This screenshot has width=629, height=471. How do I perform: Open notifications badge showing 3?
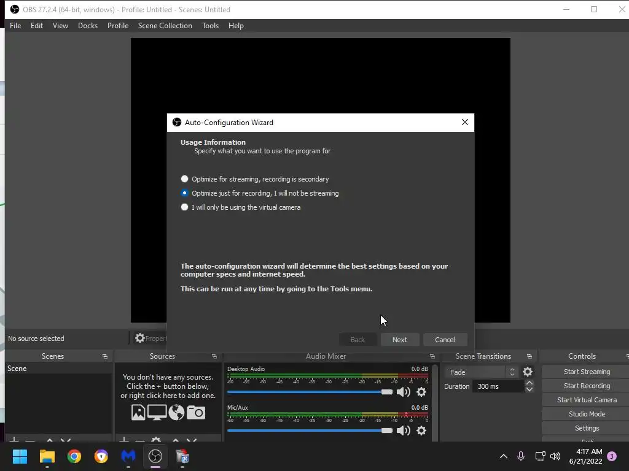612,456
